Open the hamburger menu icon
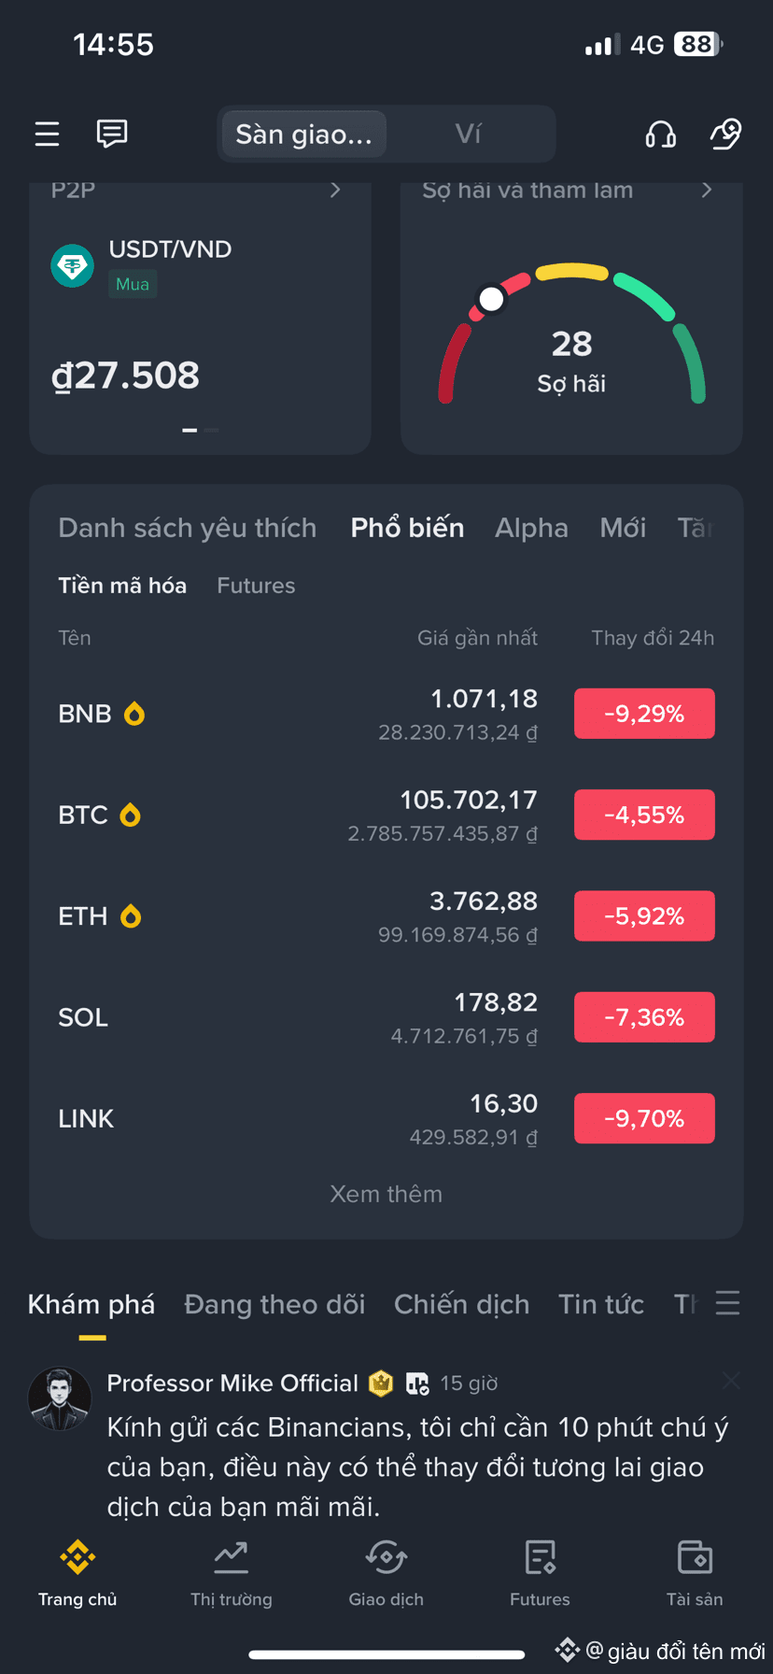Screen dimensions: 773x1674 [x=48, y=135]
